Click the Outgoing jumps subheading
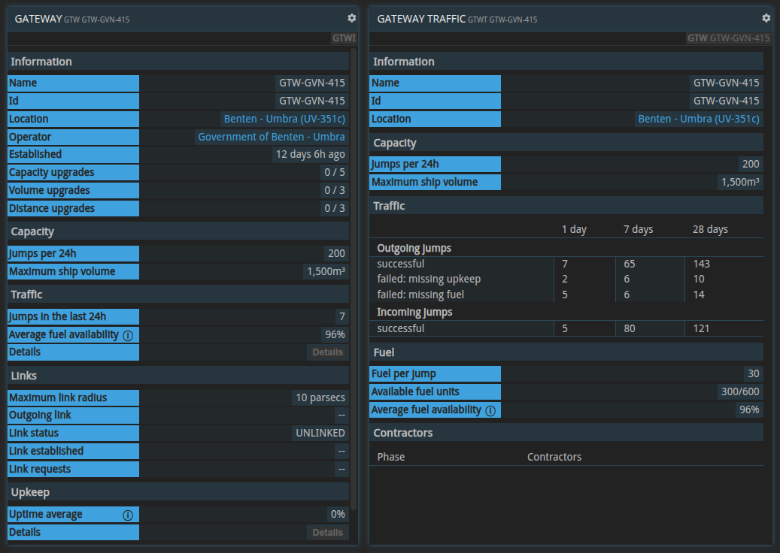The image size is (780, 553). click(414, 248)
